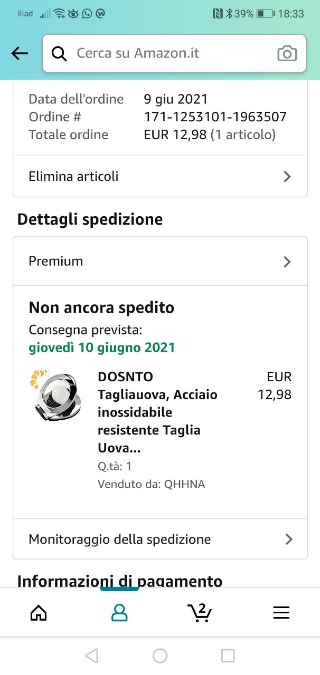Screen dimensions: 320x675
Task: Select Premium shipping option
Action: point(160,262)
